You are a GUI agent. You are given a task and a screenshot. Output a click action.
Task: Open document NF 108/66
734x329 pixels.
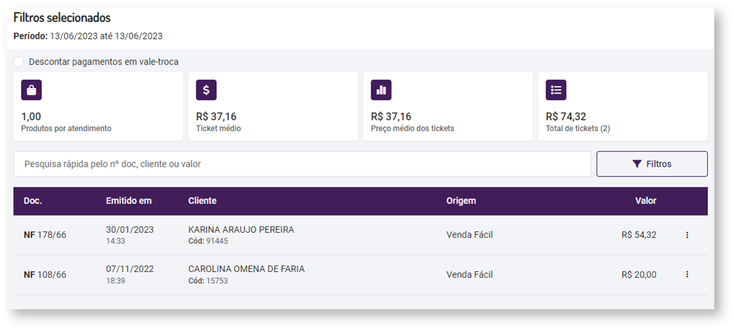[45, 275]
